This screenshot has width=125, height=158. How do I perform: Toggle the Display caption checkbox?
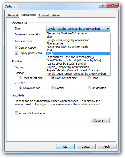(16, 48)
